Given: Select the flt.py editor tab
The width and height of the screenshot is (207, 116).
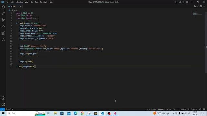Looking at the screenshot, I should pyautogui.click(x=15, y=6).
